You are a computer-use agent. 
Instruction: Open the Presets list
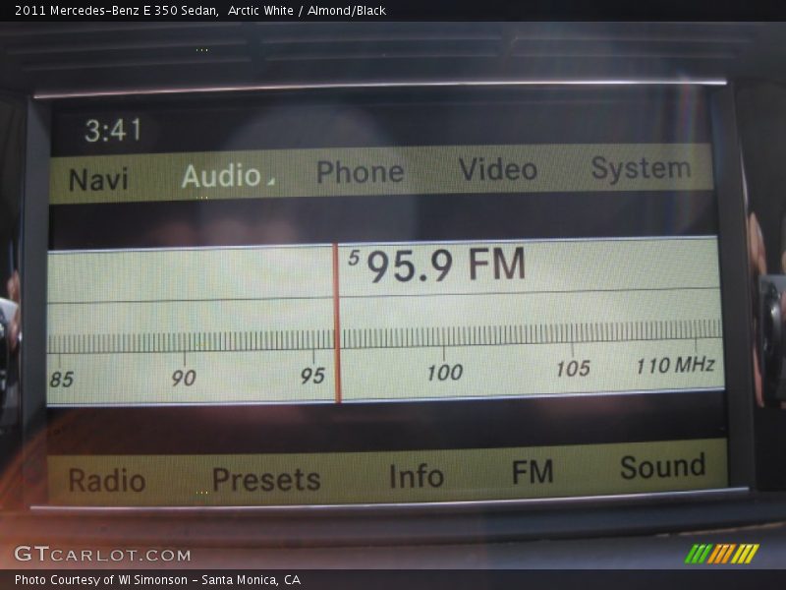point(266,480)
